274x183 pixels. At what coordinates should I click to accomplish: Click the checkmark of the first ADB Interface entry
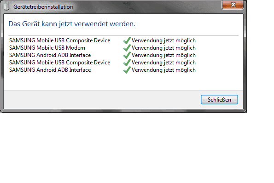(127, 55)
